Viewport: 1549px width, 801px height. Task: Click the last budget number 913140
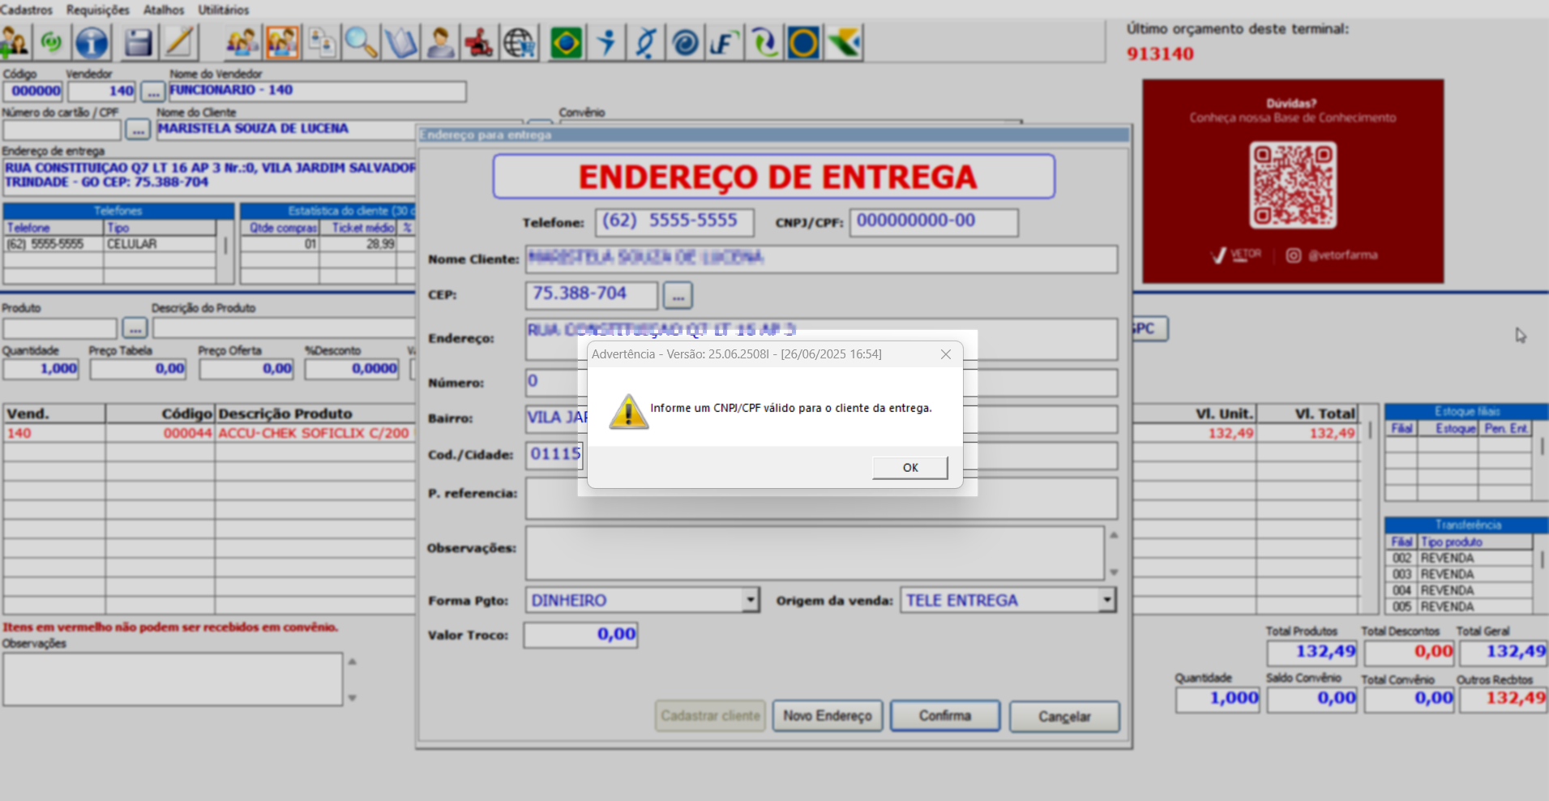[x=1160, y=54]
